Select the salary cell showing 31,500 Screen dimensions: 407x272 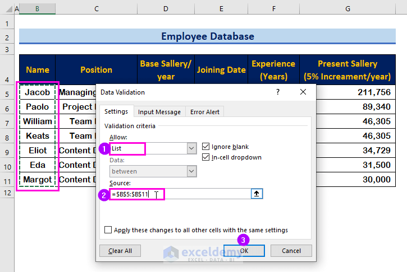pos(356,165)
